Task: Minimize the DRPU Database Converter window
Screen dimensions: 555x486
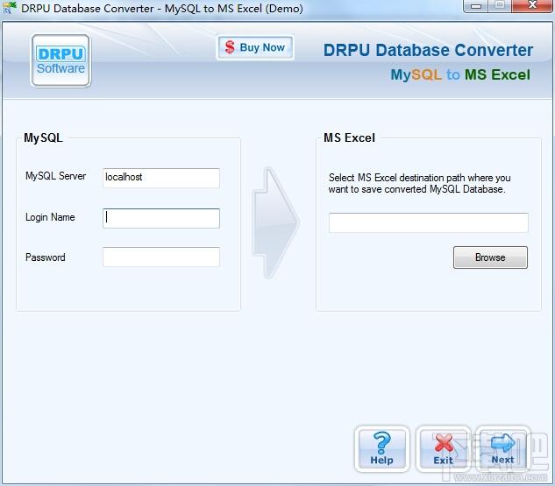Action: (x=475, y=5)
